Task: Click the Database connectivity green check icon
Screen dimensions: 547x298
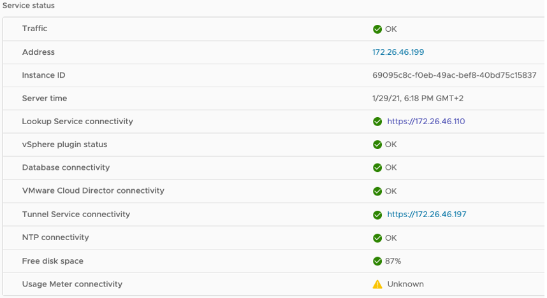Action: click(x=377, y=167)
